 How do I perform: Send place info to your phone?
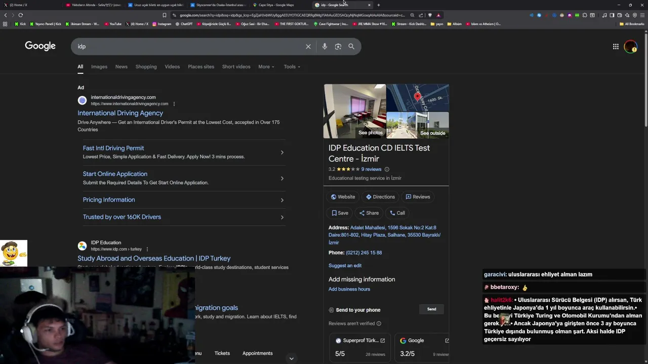point(431,309)
